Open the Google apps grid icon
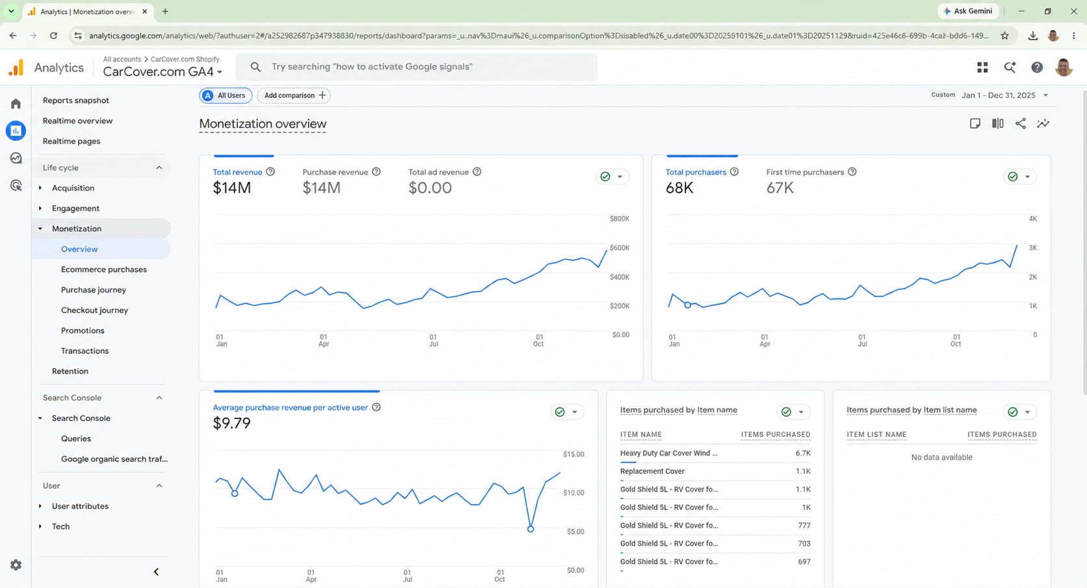Image resolution: width=1087 pixels, height=588 pixels. click(982, 67)
